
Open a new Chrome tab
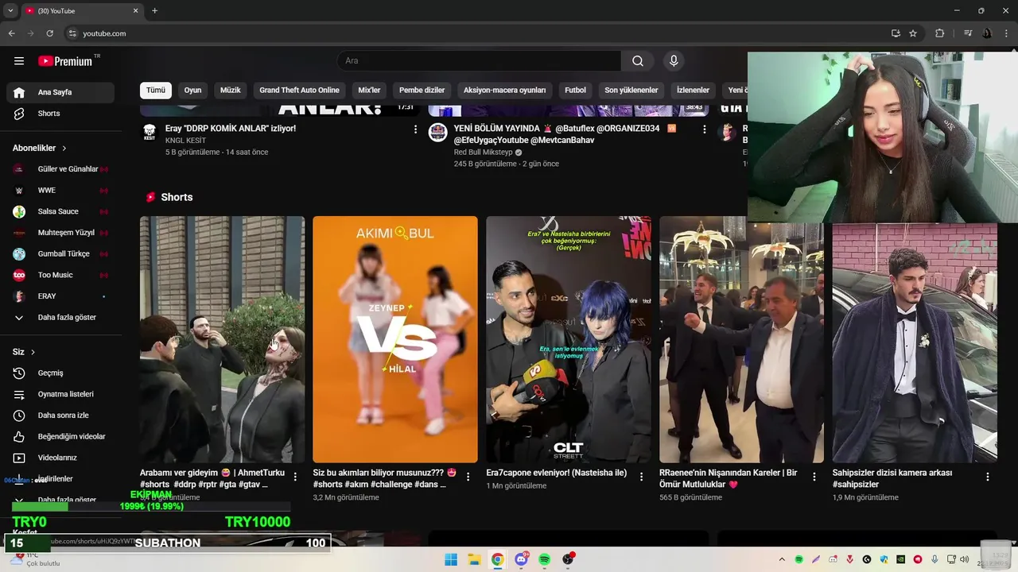pyautogui.click(x=154, y=10)
